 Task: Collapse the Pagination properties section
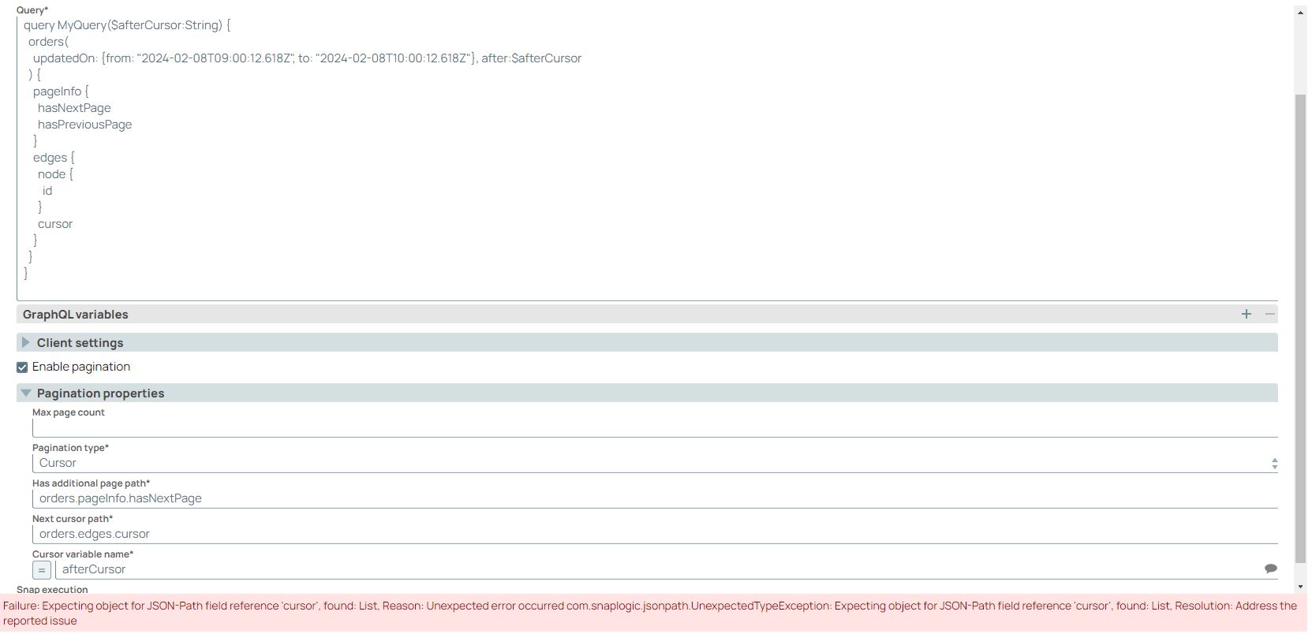coord(26,393)
